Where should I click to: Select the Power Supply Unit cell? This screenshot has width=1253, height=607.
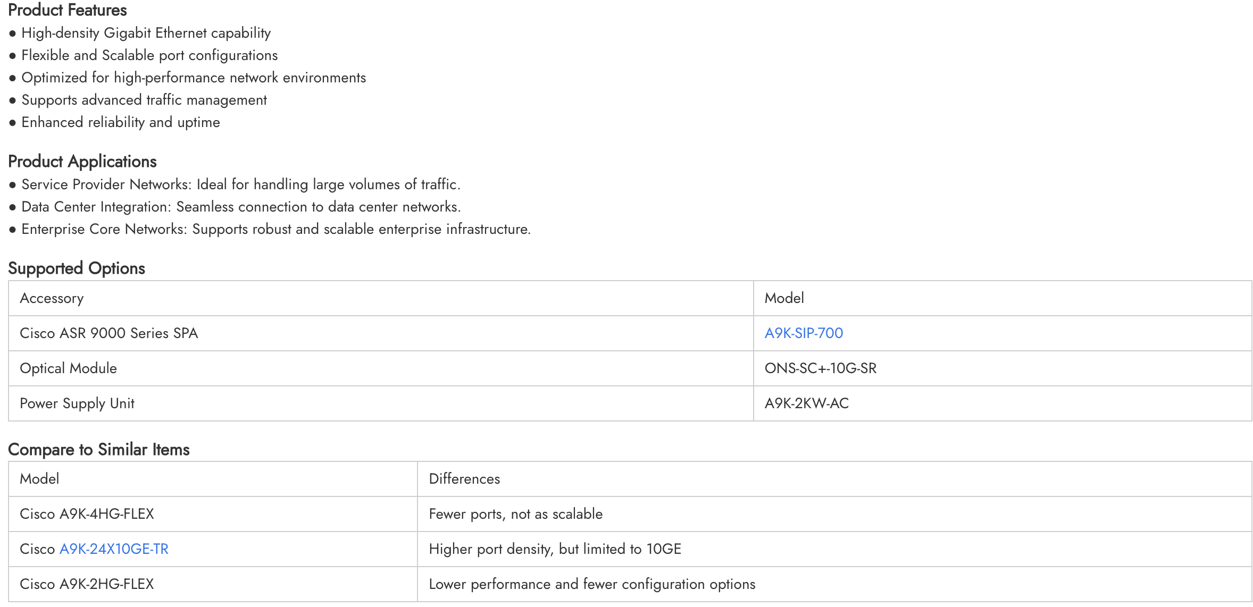pyautogui.click(x=77, y=403)
